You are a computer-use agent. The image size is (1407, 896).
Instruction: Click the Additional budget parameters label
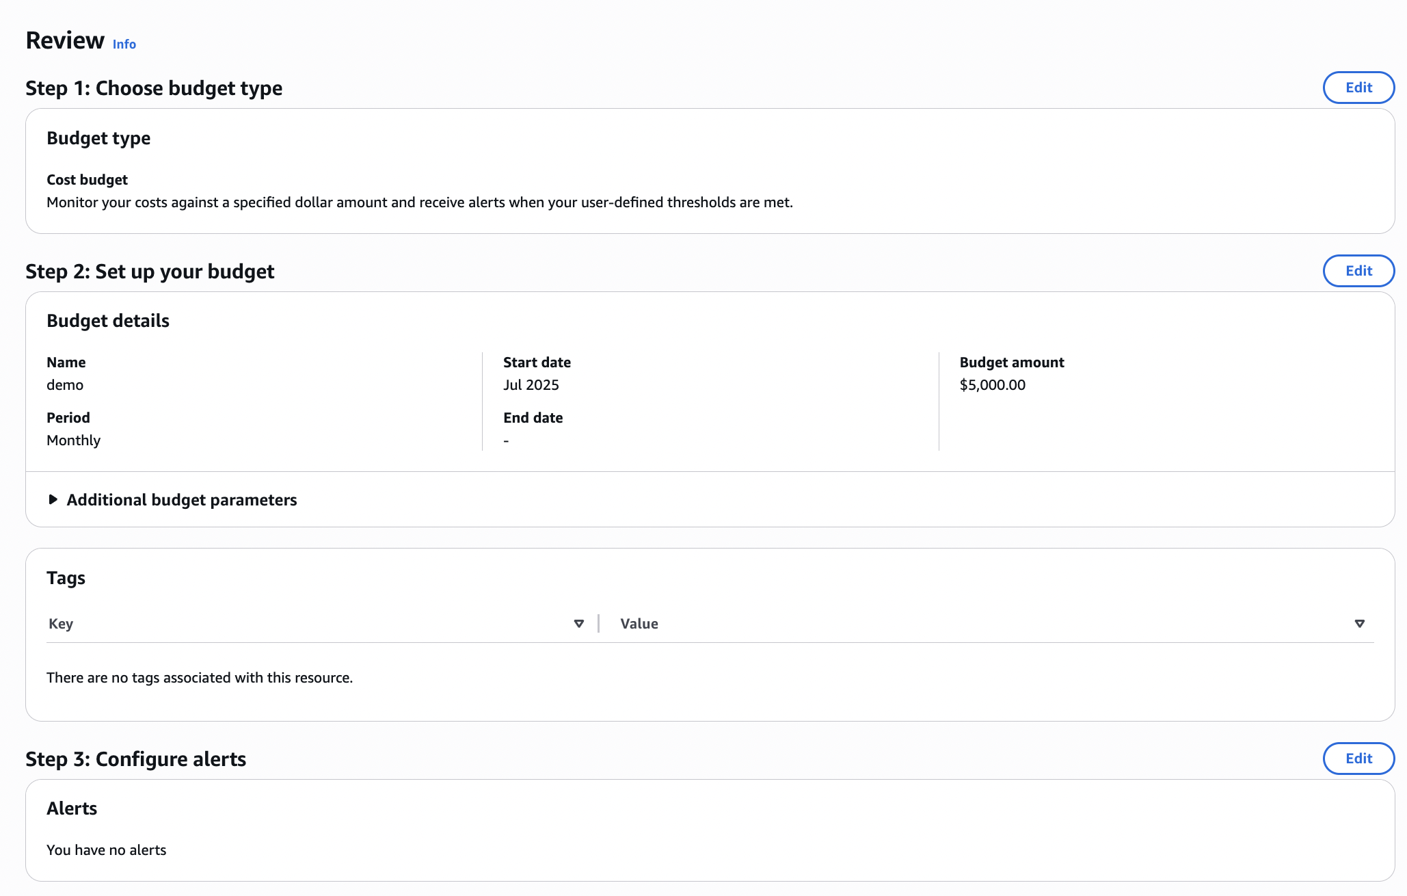181,500
